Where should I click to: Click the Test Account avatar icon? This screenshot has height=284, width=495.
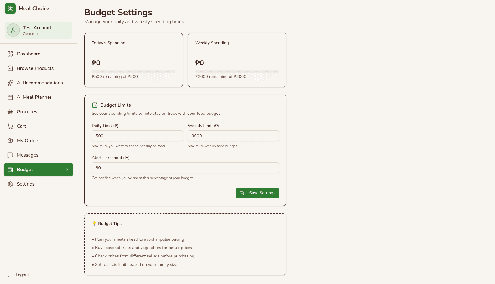coord(13,30)
